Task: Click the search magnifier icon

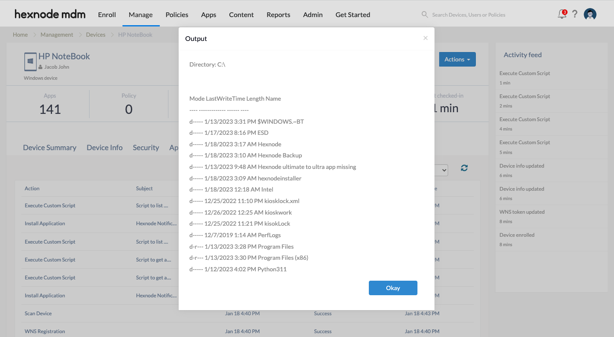Action: (425, 15)
